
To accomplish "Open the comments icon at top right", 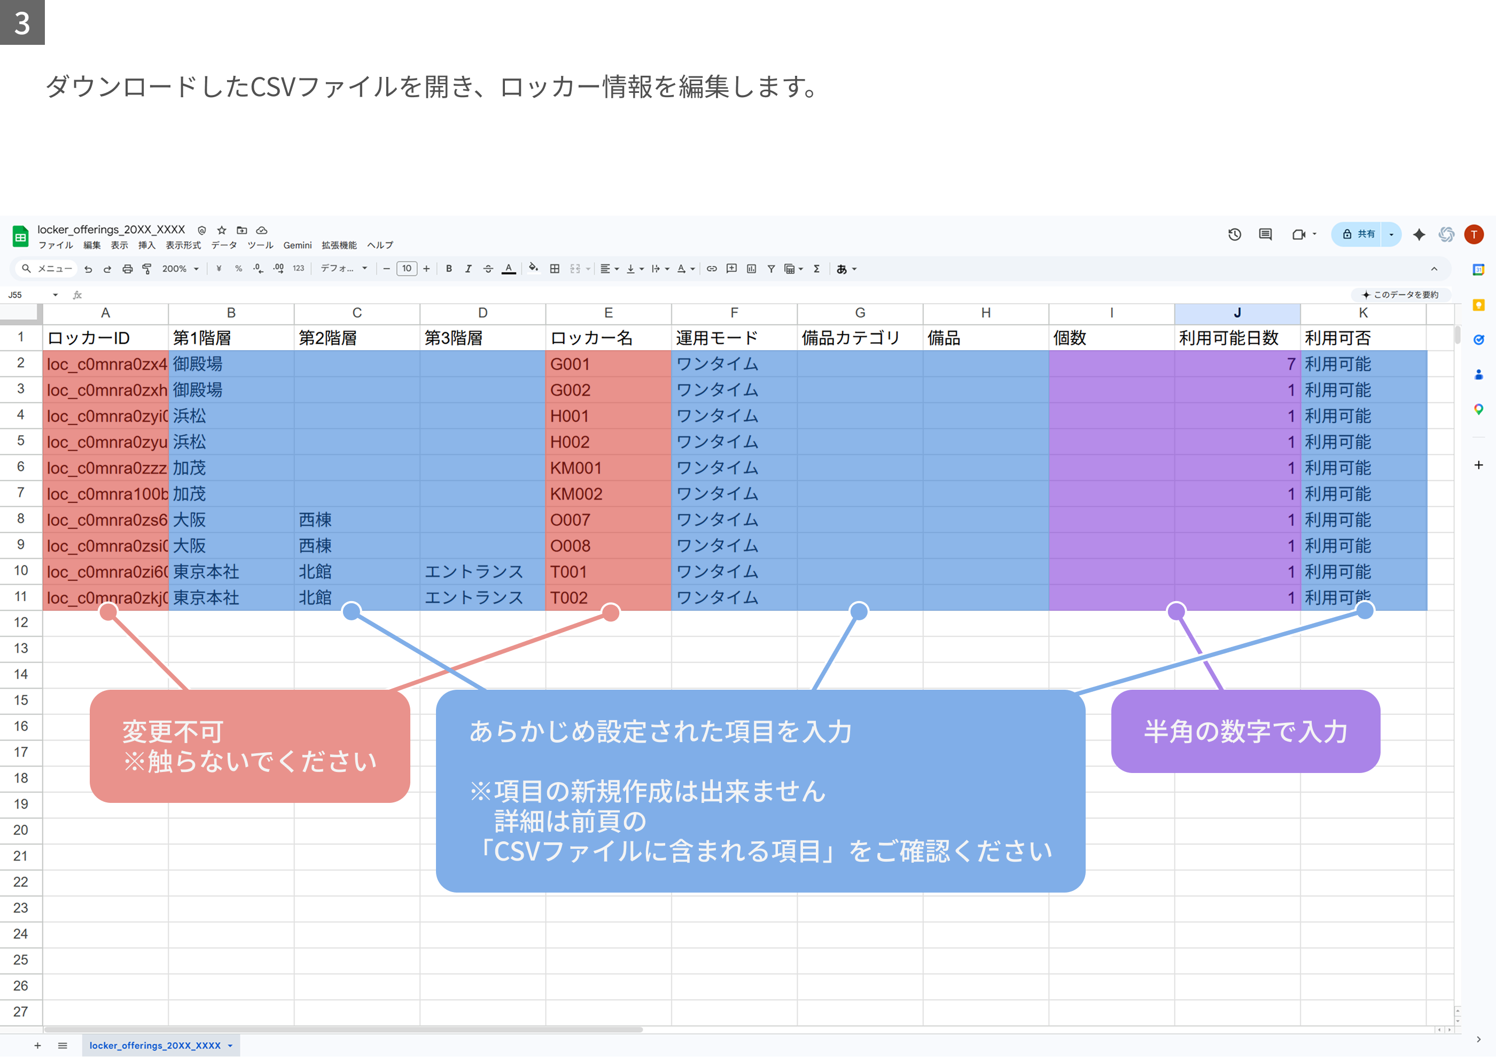I will click(x=1265, y=234).
